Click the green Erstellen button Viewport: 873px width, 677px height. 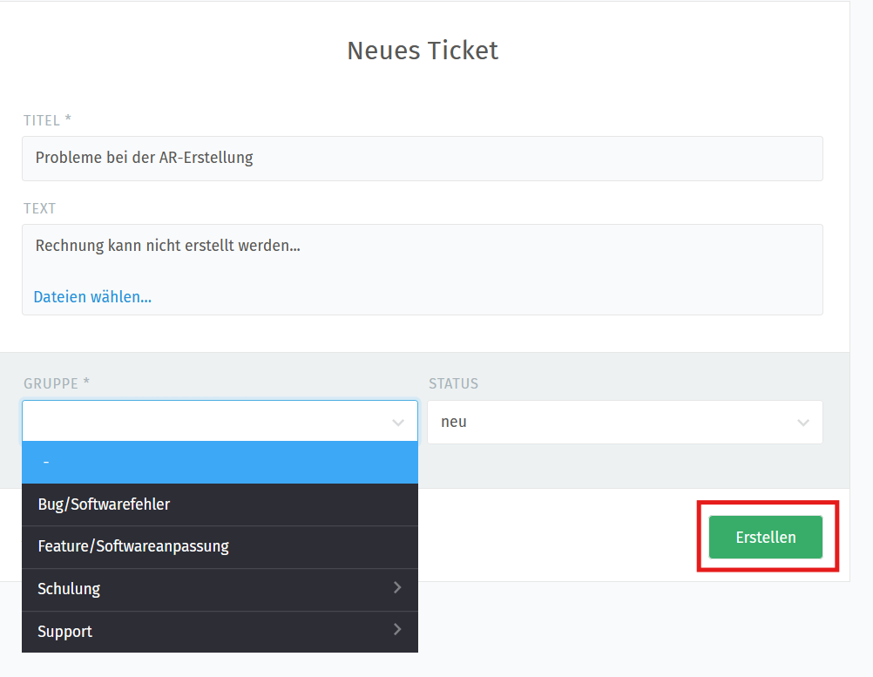[x=766, y=538]
